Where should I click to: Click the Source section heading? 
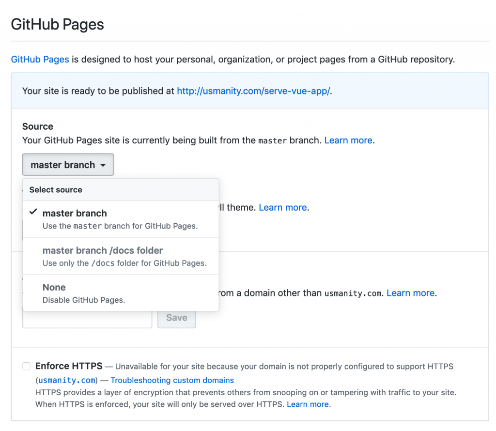coord(38,126)
